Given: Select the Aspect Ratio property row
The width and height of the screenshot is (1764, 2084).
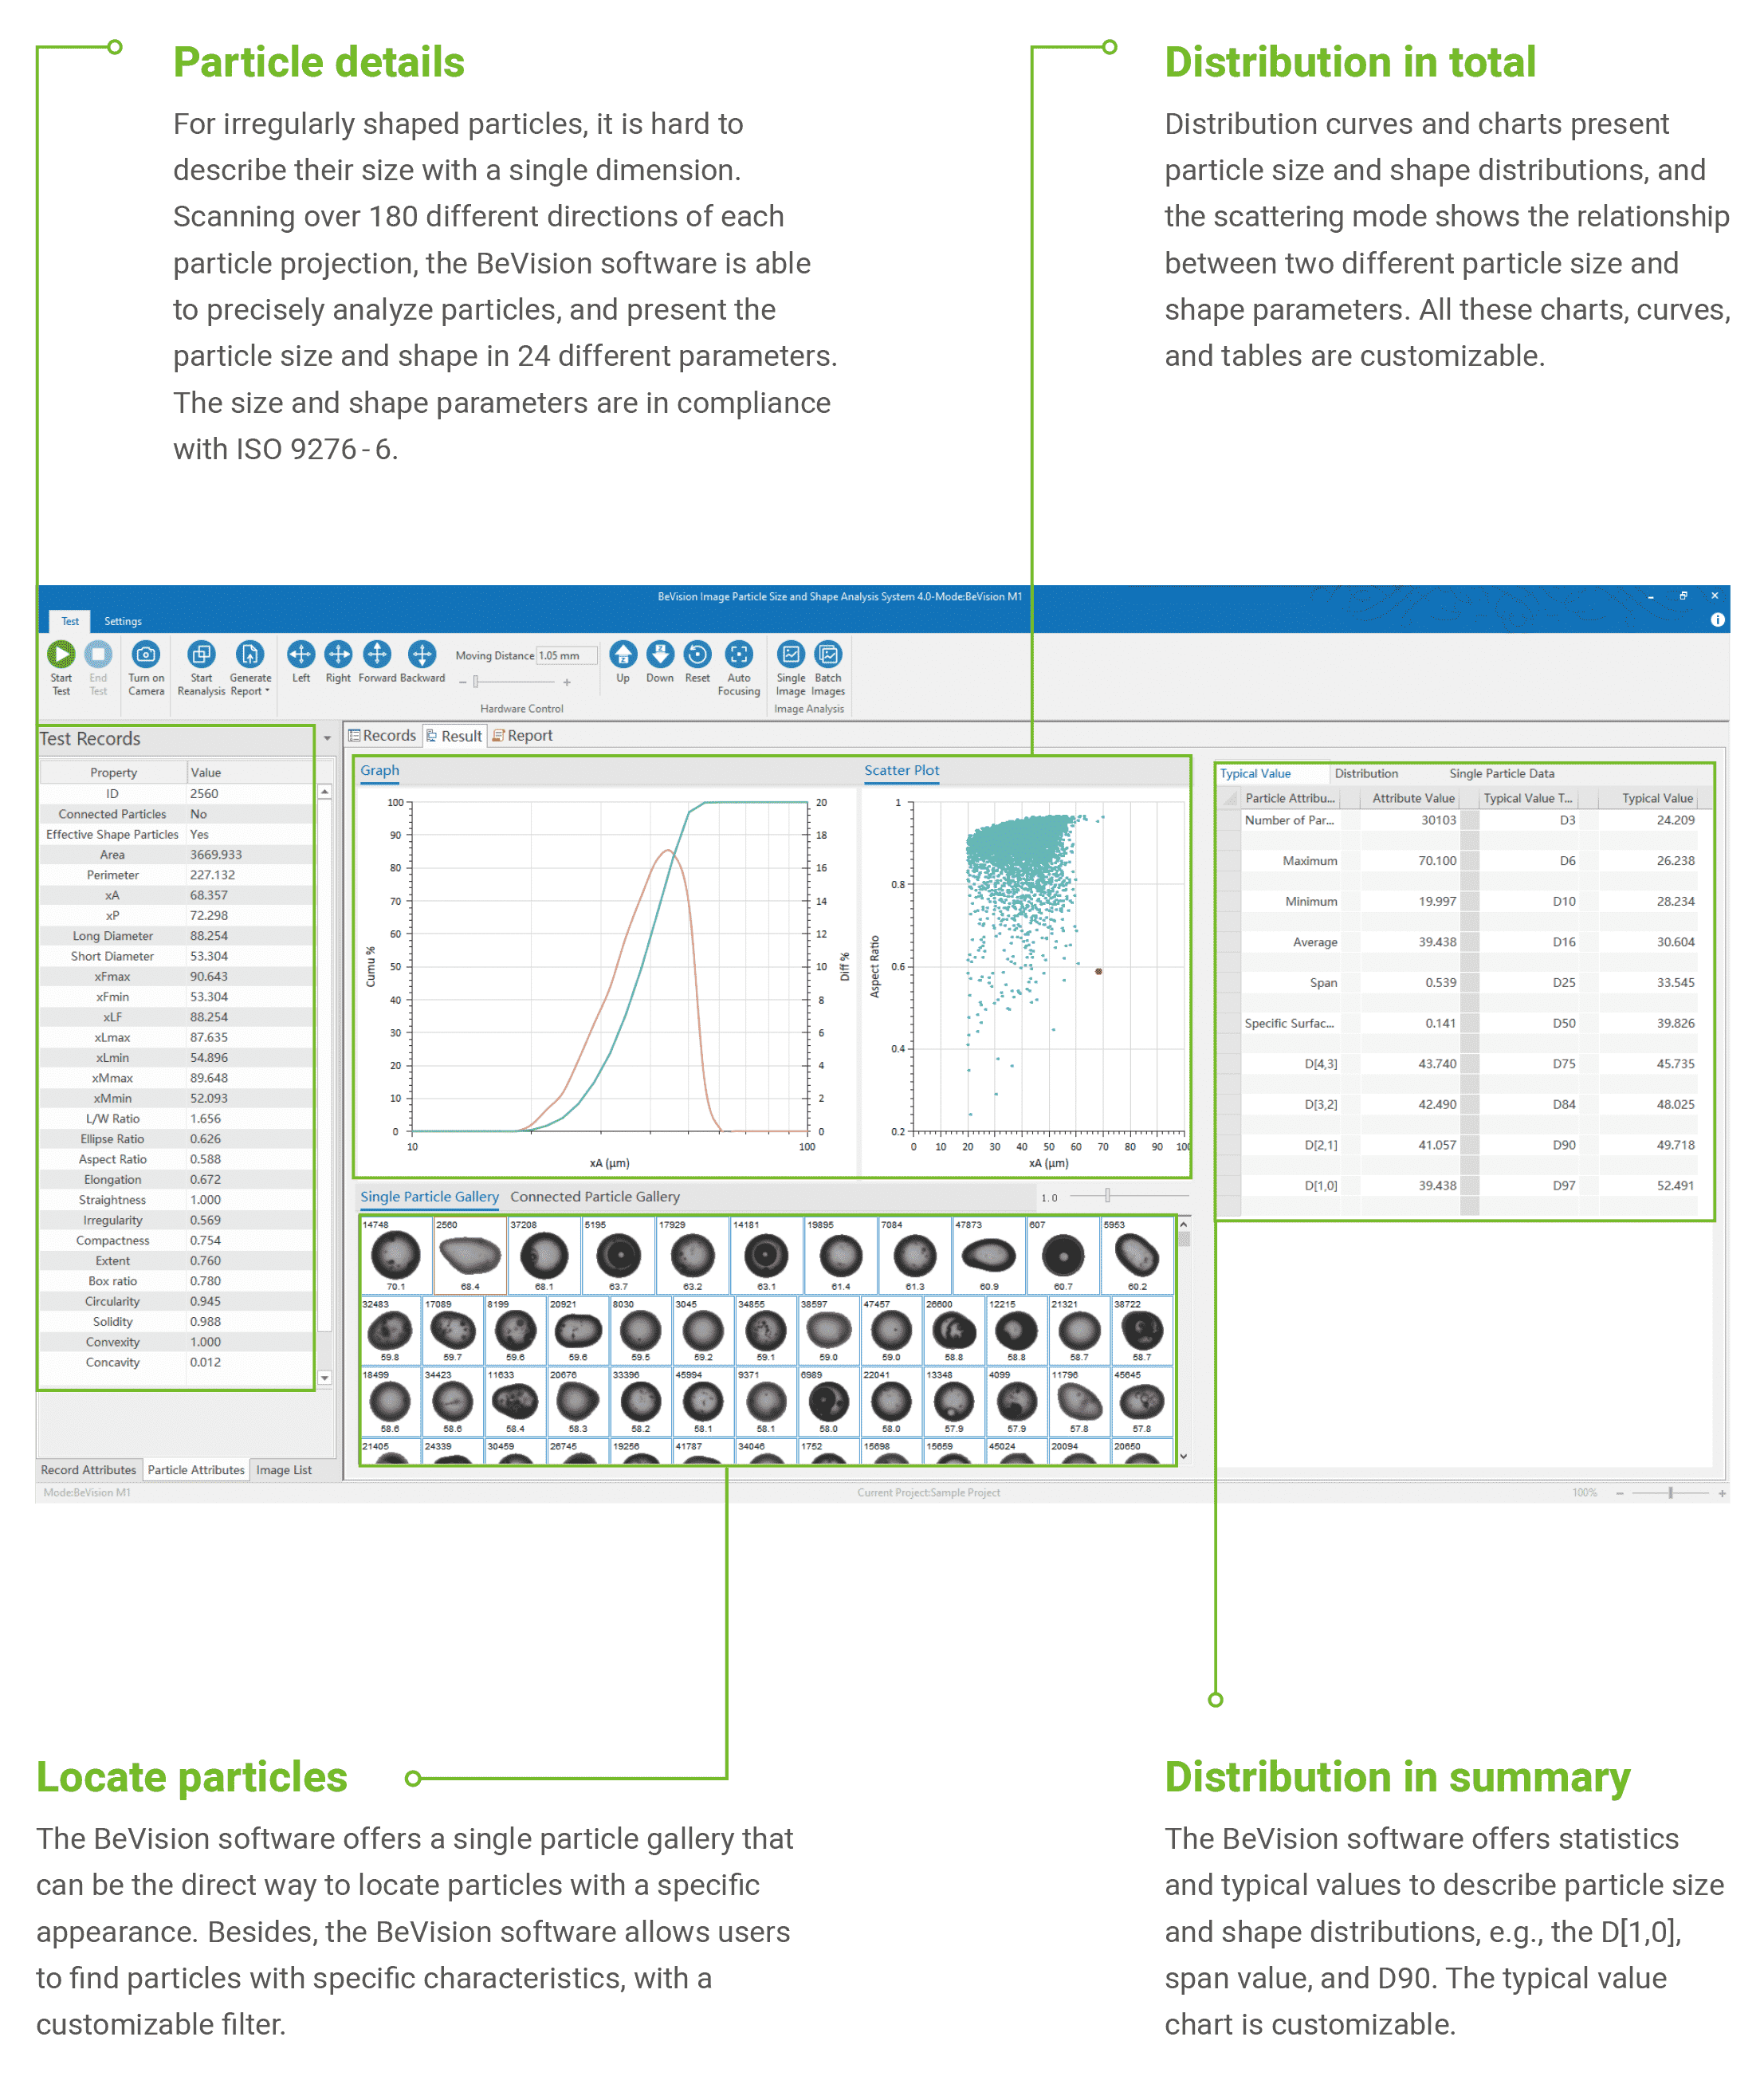Looking at the screenshot, I should tap(176, 1160).
